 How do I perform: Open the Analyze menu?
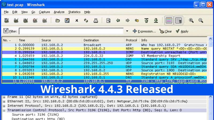[59, 12]
